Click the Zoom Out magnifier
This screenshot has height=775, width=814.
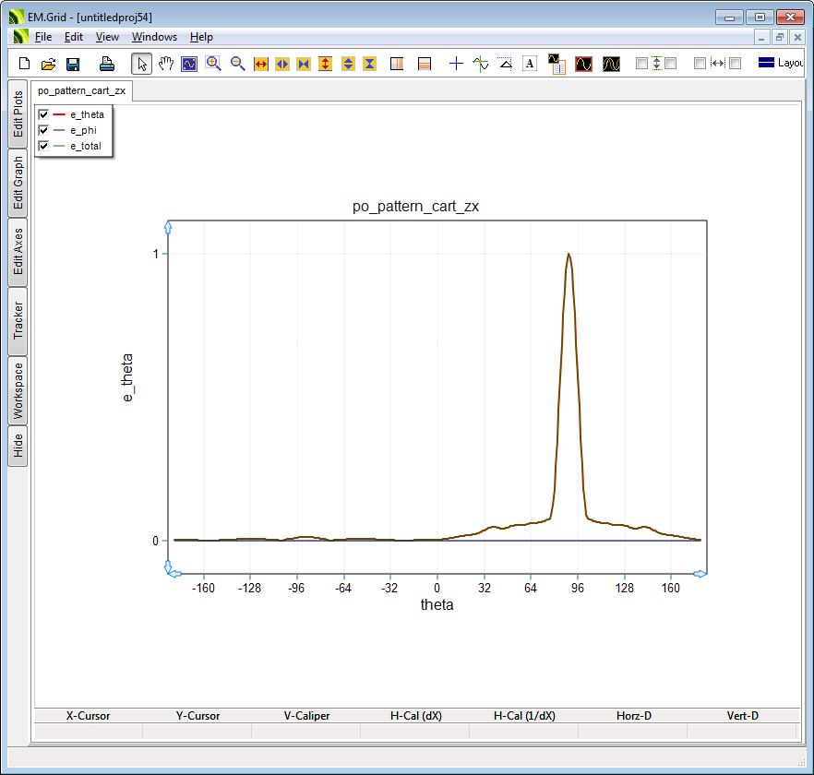point(237,64)
